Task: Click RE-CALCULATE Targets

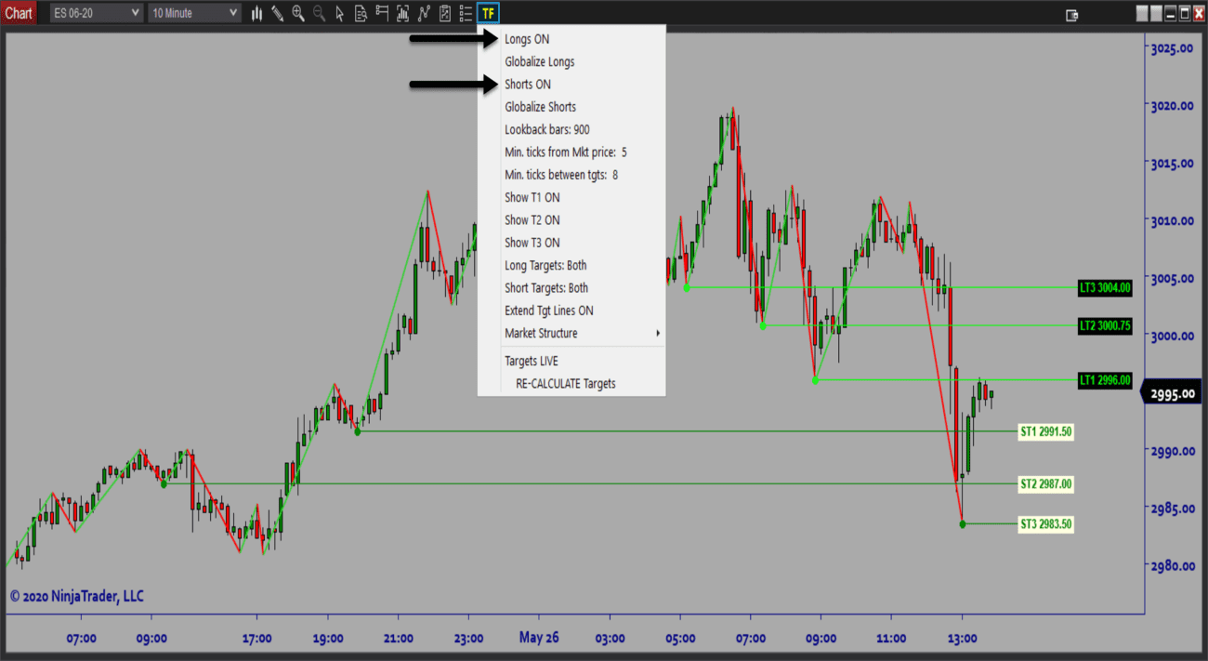Action: pos(565,383)
